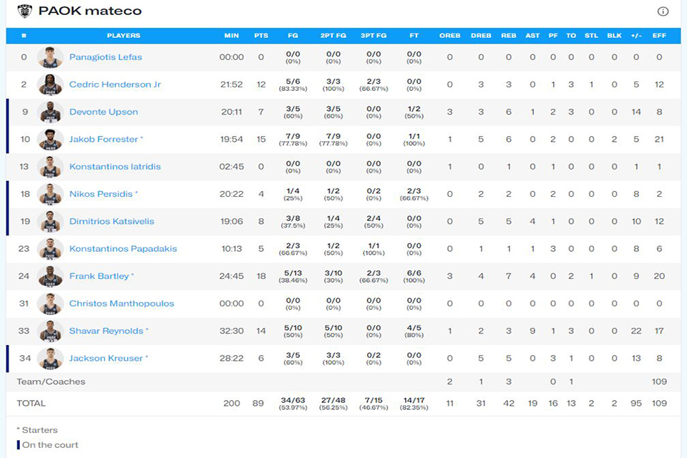
Task: Click the PTS column header
Action: tap(261, 36)
